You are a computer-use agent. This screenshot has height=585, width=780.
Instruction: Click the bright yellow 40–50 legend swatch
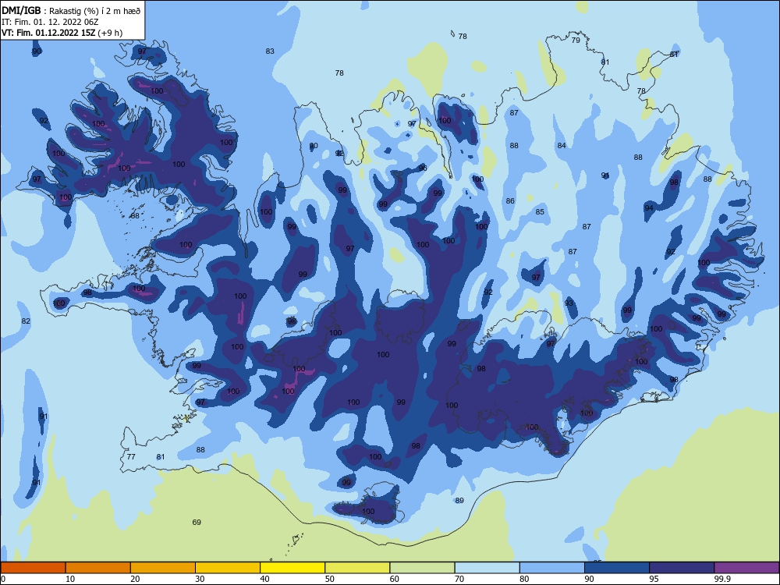coord(292,568)
